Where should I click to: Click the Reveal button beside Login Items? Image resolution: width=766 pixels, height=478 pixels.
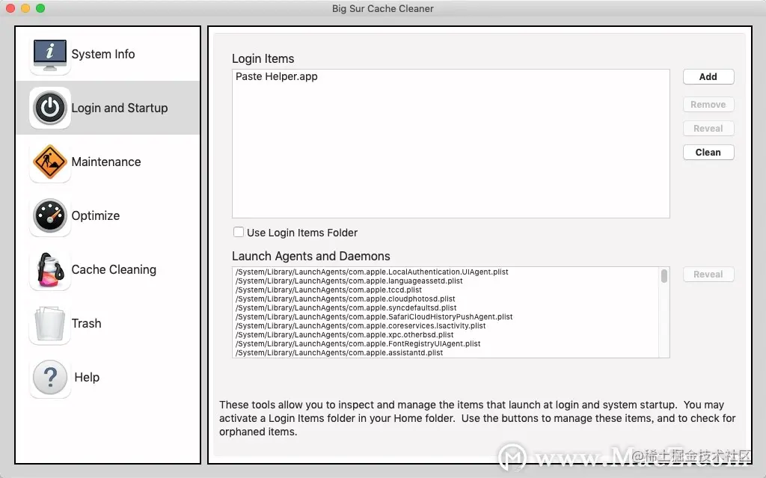708,129
